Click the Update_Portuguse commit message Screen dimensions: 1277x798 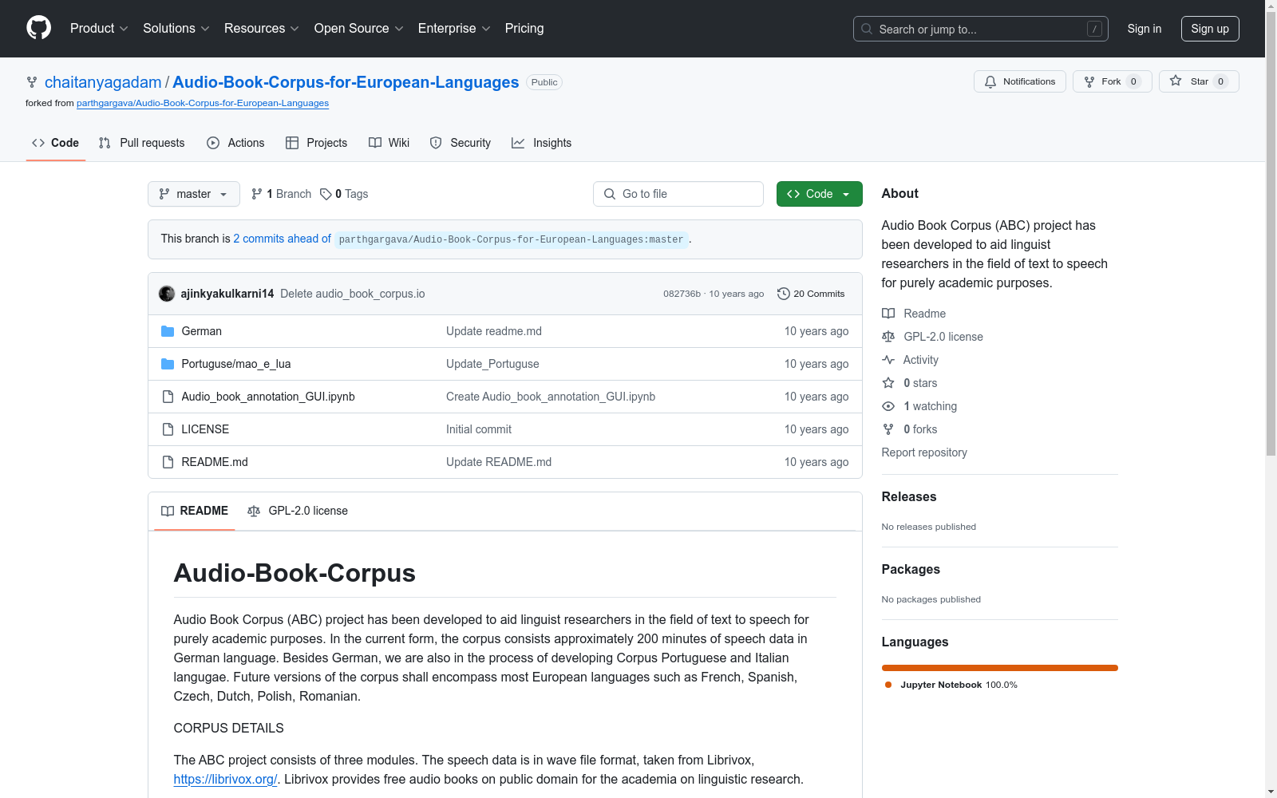[x=492, y=364]
